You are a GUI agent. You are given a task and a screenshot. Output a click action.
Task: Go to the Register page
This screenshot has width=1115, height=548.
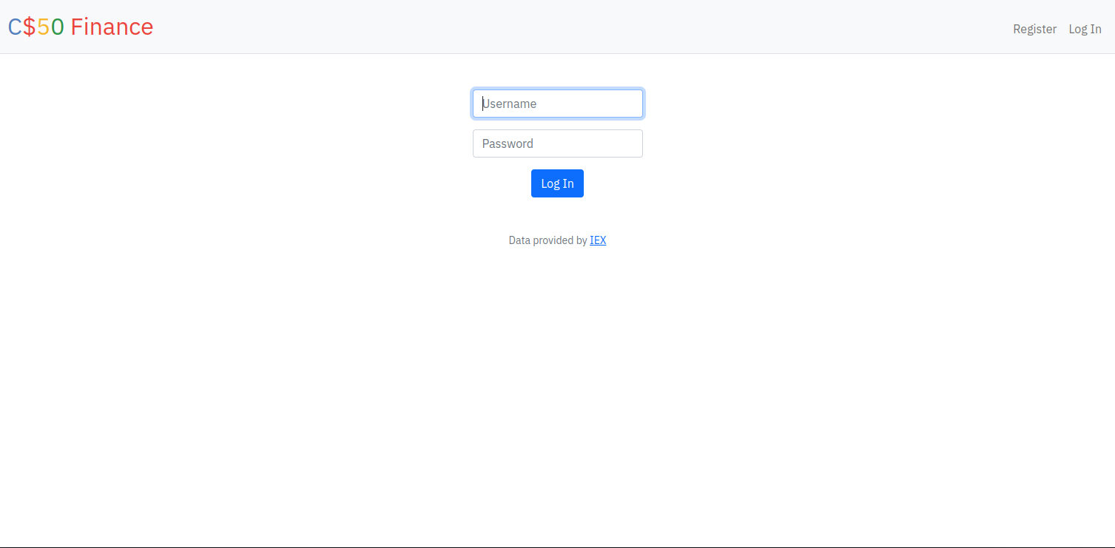pos(1034,29)
